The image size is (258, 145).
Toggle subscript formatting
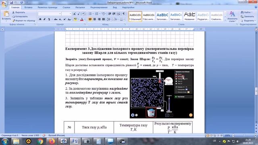[60, 19]
